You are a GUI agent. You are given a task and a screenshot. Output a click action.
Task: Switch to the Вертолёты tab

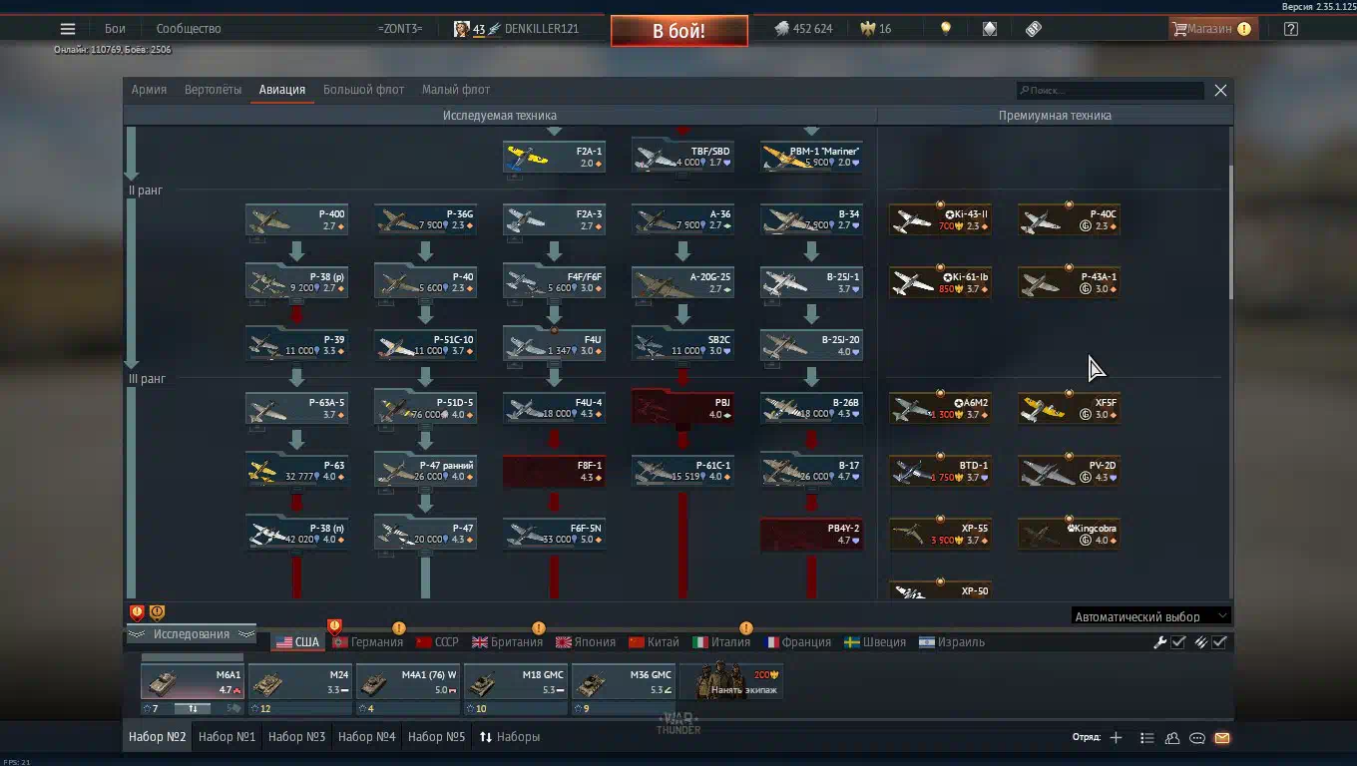[x=213, y=90]
